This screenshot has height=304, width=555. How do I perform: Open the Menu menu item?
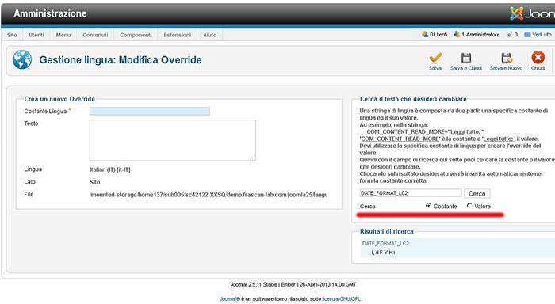click(63, 35)
